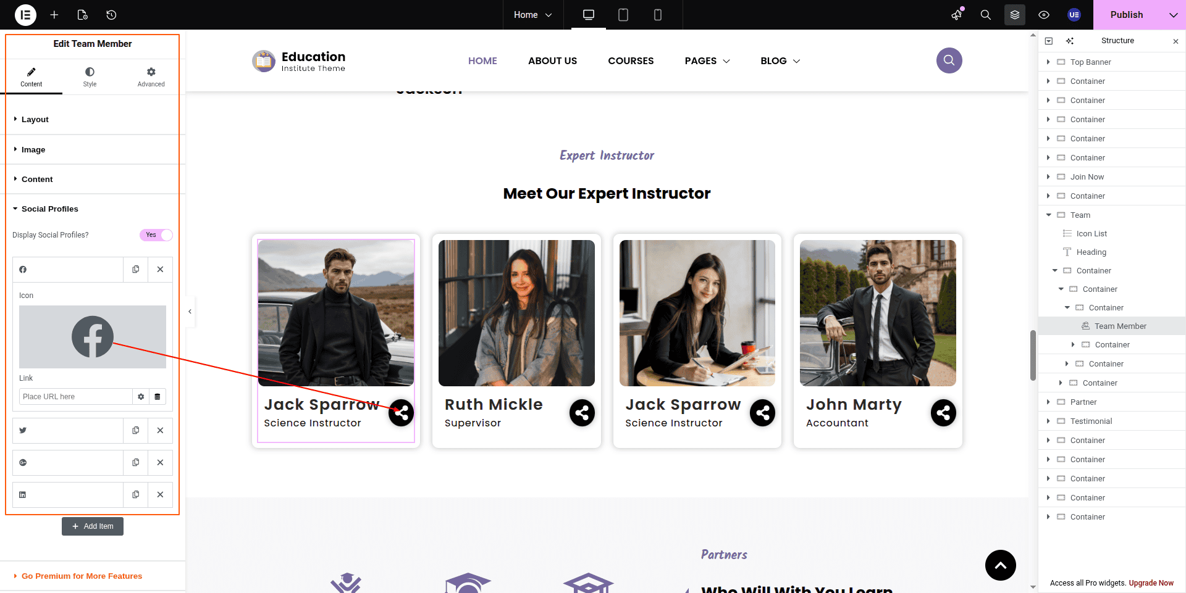
Task: Click the Add Item button
Action: click(93, 526)
